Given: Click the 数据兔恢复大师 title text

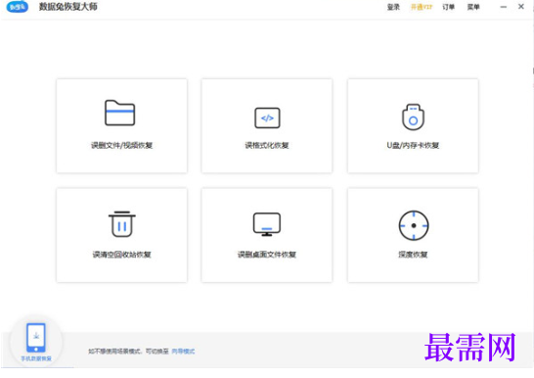Looking at the screenshot, I should (68, 7).
